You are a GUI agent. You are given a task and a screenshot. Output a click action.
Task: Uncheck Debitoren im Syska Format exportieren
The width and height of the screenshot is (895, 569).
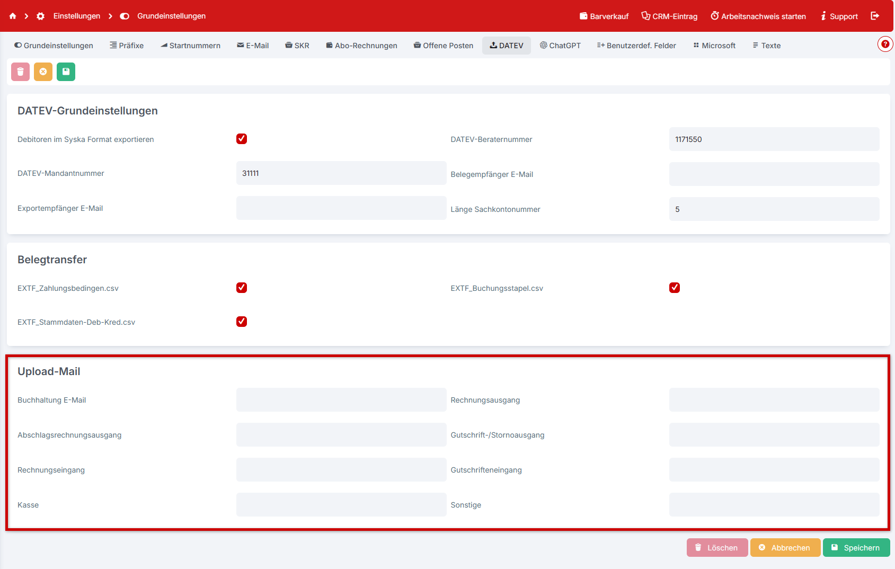pyautogui.click(x=242, y=139)
